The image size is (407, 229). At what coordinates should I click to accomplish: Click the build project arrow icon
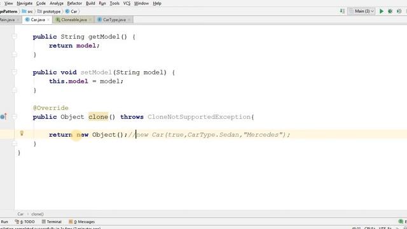point(342,11)
